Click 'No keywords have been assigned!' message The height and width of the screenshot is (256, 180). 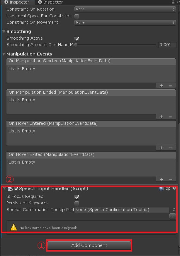[48, 228]
